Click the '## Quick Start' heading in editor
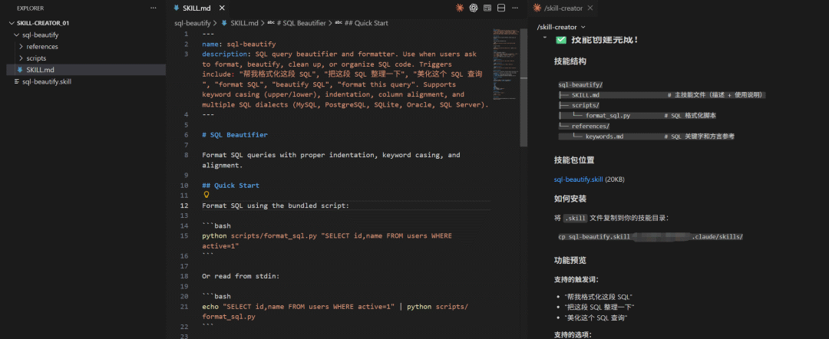The width and height of the screenshot is (829, 339). (230, 186)
